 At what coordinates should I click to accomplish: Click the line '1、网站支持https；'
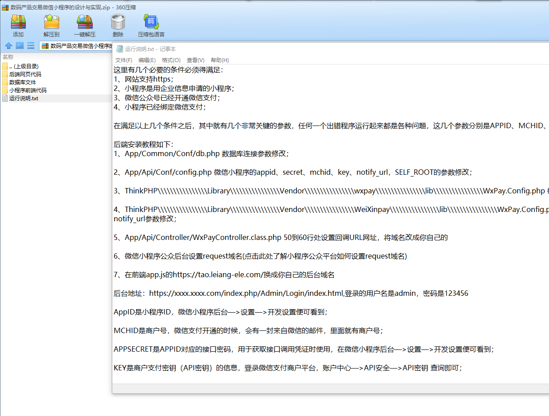144,79
